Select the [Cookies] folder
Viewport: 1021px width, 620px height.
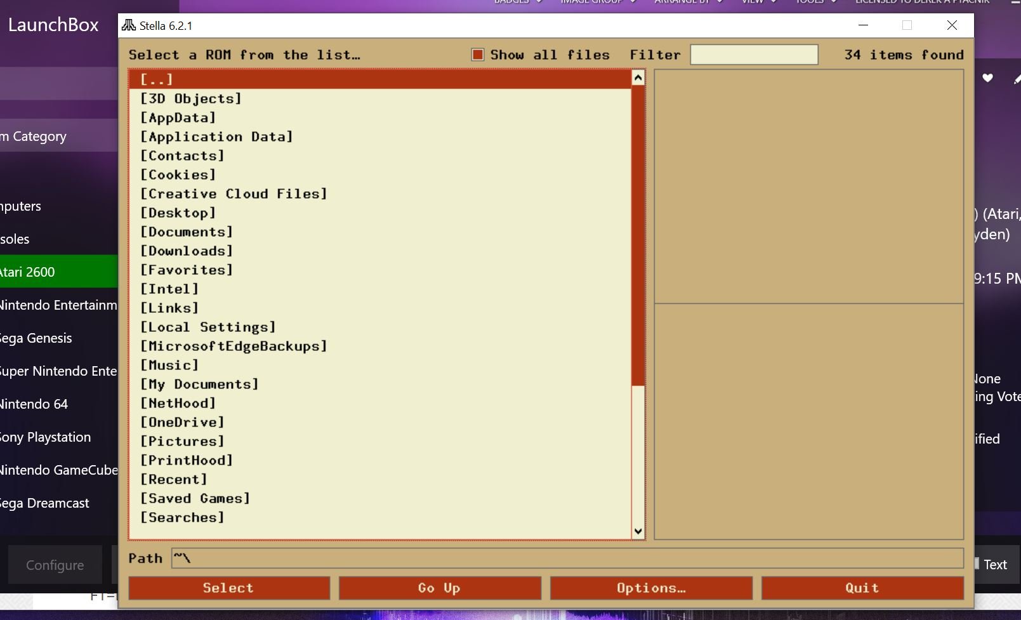tap(380, 175)
